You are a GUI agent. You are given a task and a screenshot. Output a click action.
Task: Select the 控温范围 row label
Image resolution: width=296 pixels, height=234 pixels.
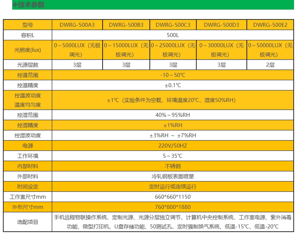coord(28,75)
